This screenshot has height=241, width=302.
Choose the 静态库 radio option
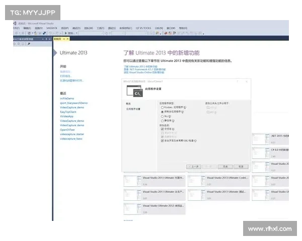click(x=162, y=120)
